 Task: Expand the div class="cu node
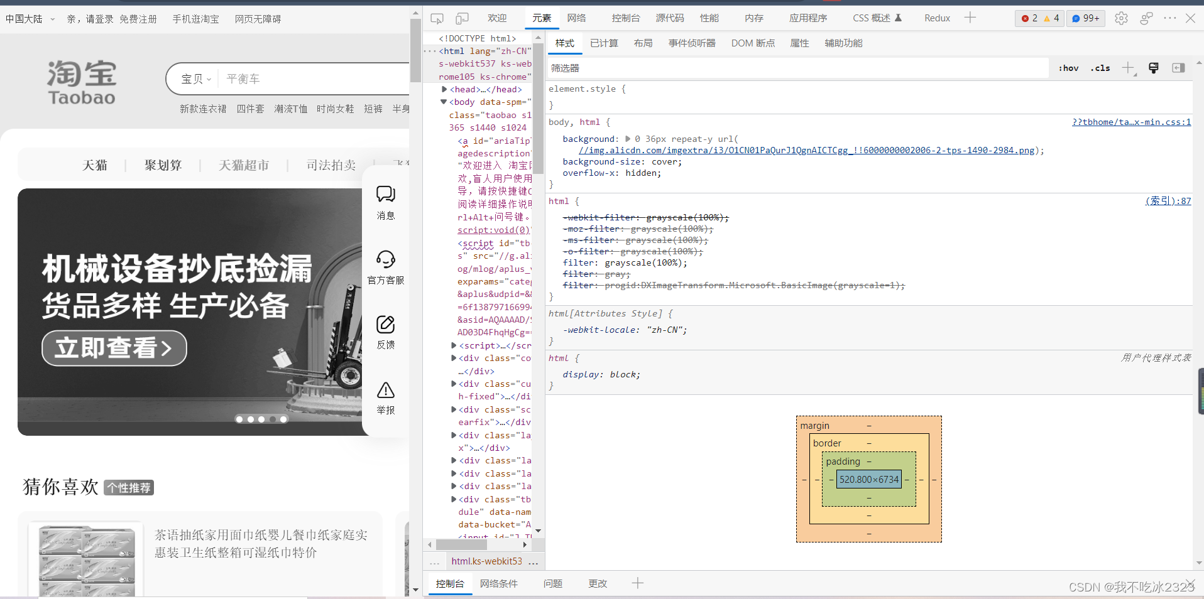[x=454, y=384]
